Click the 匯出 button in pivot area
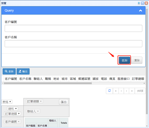149x128 pixels. 63,102
